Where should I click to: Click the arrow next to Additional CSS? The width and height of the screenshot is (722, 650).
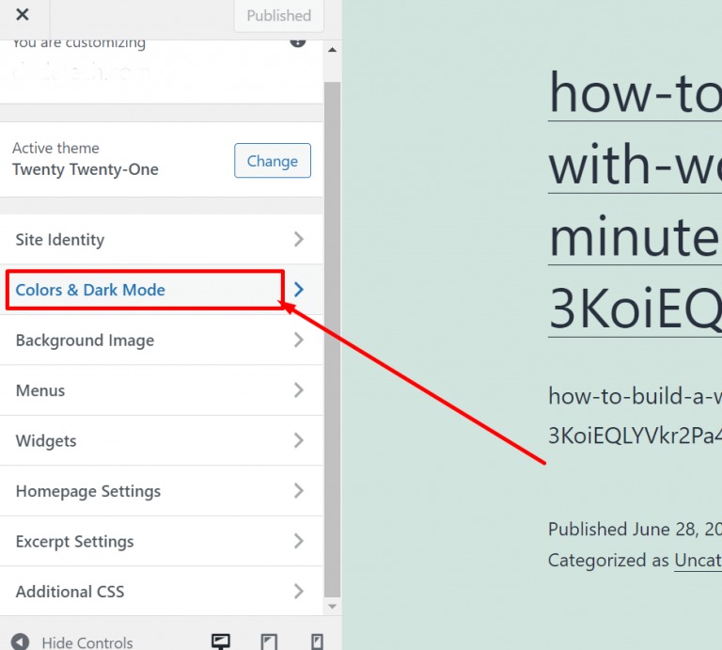pos(299,592)
